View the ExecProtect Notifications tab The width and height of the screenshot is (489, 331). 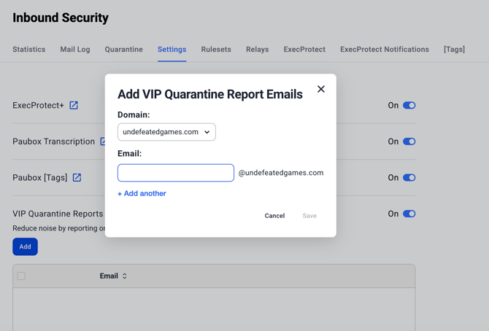[384, 50]
